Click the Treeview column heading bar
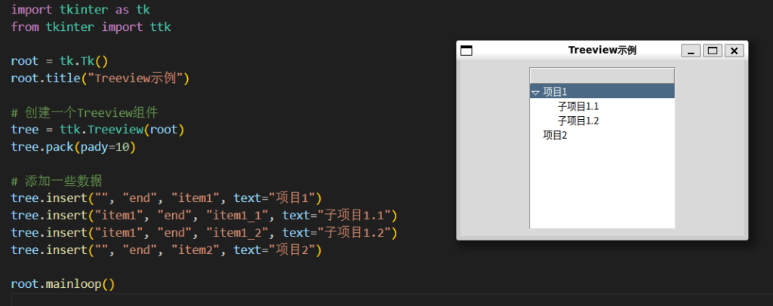 pos(602,75)
